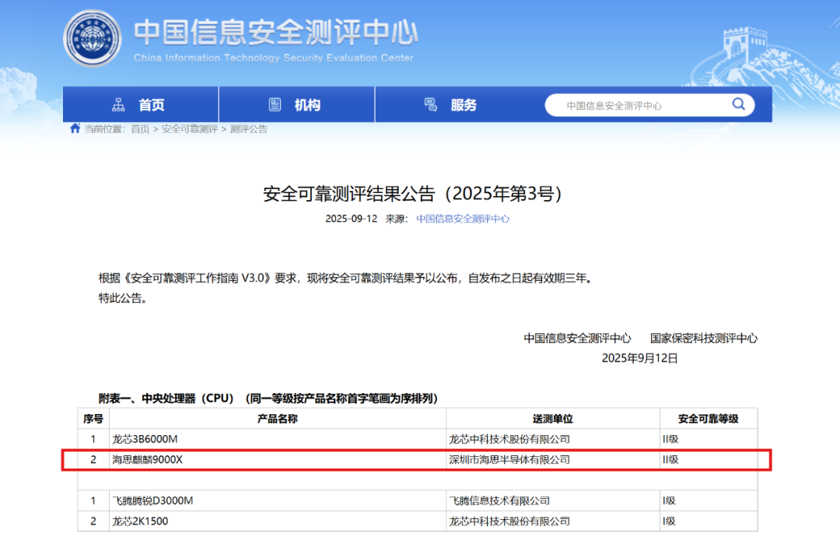Select the 龙芯3B6000M table cell
The image size is (840, 544).
click(145, 439)
